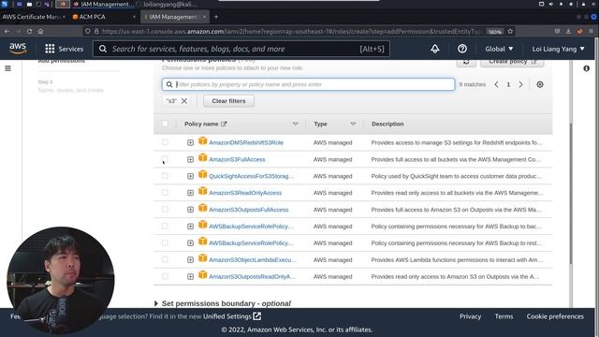Image resolution: width=599 pixels, height=337 pixels.
Task: Check the AmazonS3OutpostsReadOnlyA... policy box
Action: pyautogui.click(x=165, y=277)
